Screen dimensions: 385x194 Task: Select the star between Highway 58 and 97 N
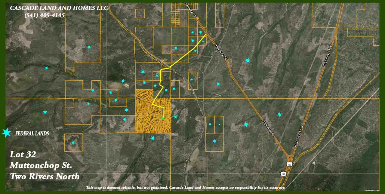(279, 115)
